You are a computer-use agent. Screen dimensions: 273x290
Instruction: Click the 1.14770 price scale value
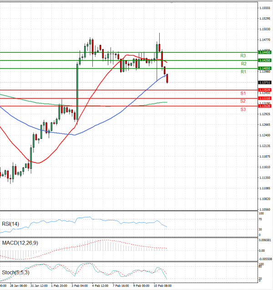(x=265, y=40)
